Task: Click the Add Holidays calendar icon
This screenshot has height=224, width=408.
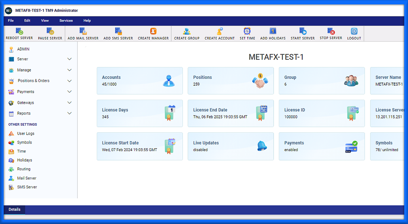Action: [x=273, y=31]
